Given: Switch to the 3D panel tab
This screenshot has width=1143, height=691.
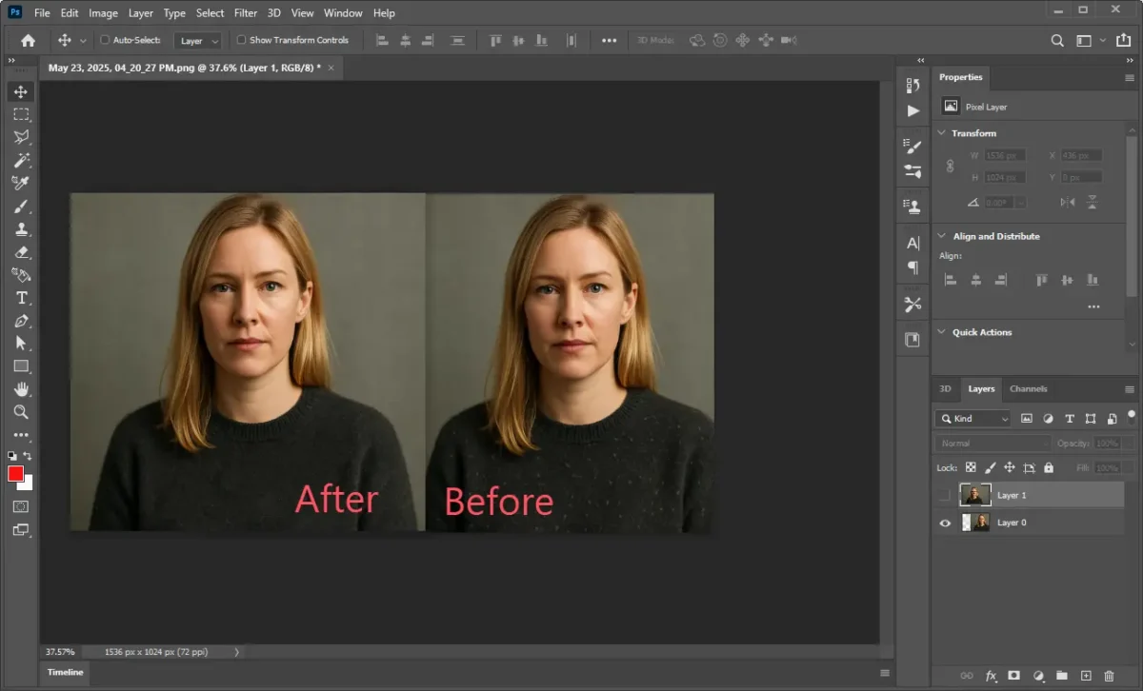Looking at the screenshot, I should pos(945,388).
